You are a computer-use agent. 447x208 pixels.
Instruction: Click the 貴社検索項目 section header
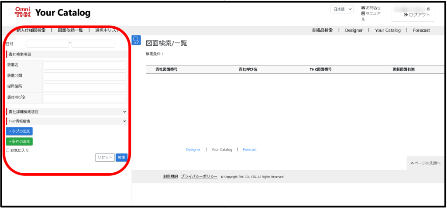pos(67,54)
